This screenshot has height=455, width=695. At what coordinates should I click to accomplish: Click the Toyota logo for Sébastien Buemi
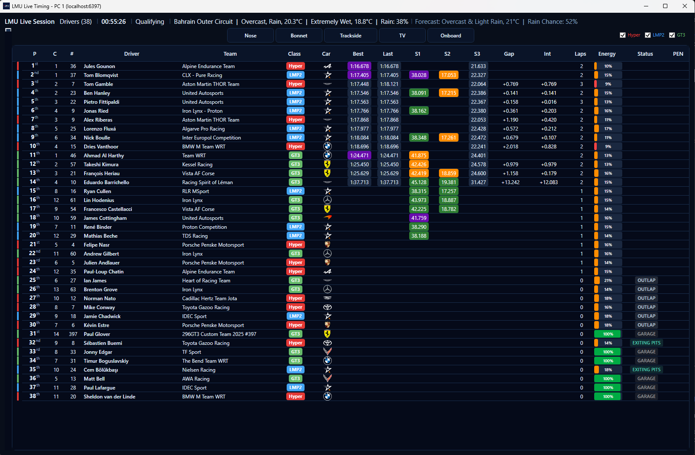pos(328,343)
